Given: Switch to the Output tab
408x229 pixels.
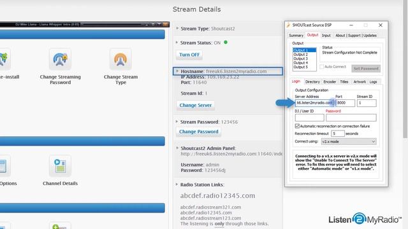Looking at the screenshot, I should tap(312, 35).
